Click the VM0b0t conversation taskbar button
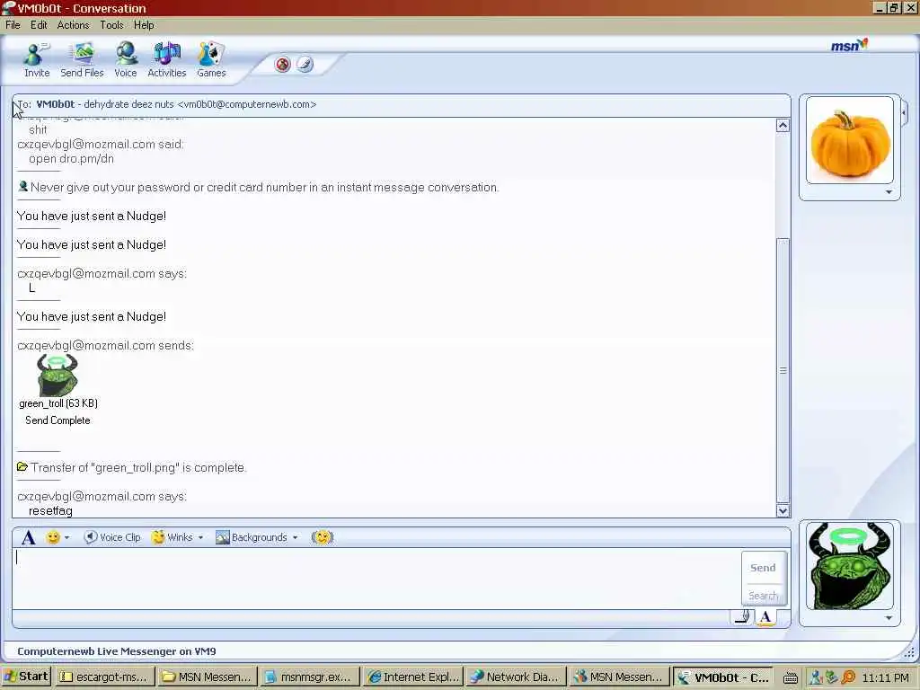920x690 pixels. point(722,677)
